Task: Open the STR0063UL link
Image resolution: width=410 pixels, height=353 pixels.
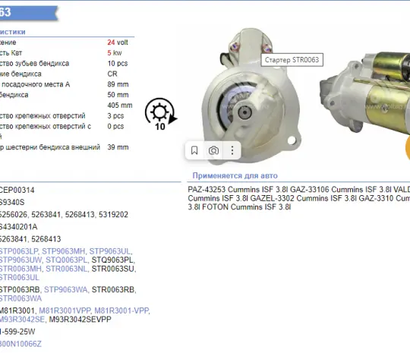Action: tap(19, 277)
